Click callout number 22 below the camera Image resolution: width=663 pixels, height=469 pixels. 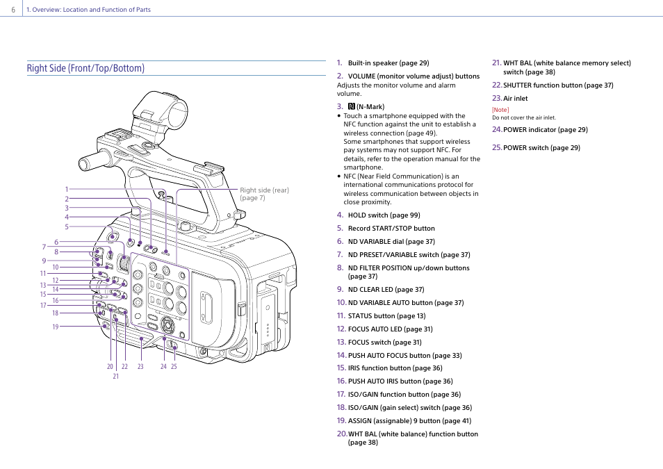[124, 367]
